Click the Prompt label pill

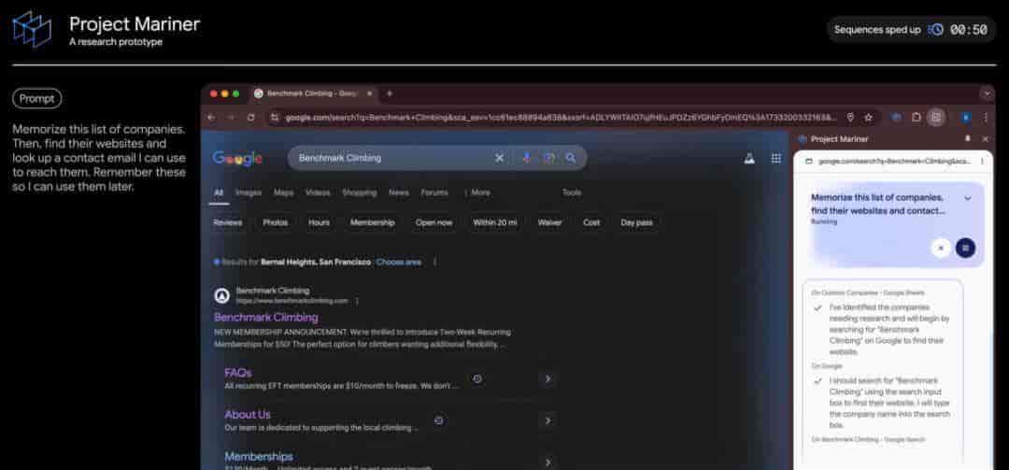(36, 98)
